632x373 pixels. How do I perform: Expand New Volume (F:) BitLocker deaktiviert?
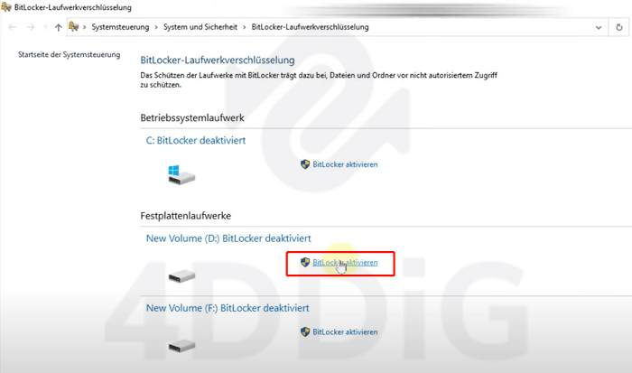pyautogui.click(x=228, y=308)
